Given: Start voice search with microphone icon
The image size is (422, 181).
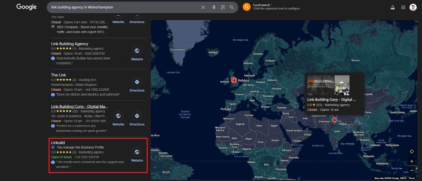Looking at the screenshot, I should click(214, 7).
